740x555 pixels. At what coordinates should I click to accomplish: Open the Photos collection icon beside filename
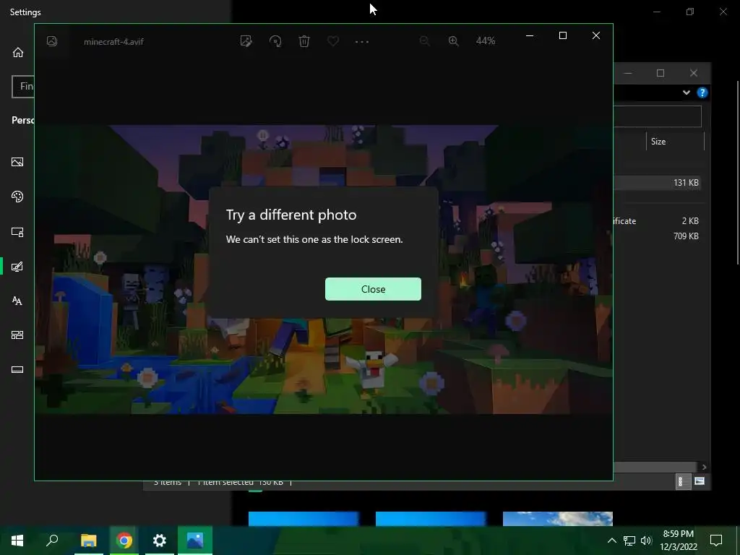[x=52, y=41]
